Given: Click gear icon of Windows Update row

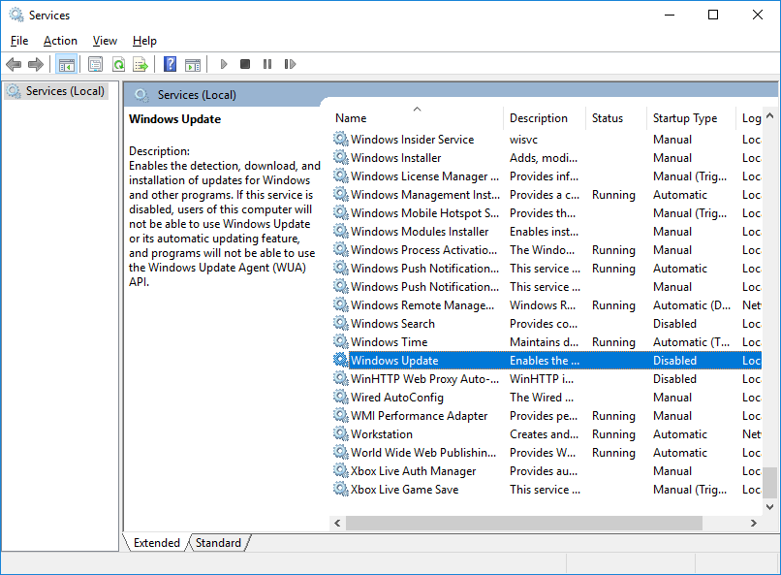Looking at the screenshot, I should 341,360.
